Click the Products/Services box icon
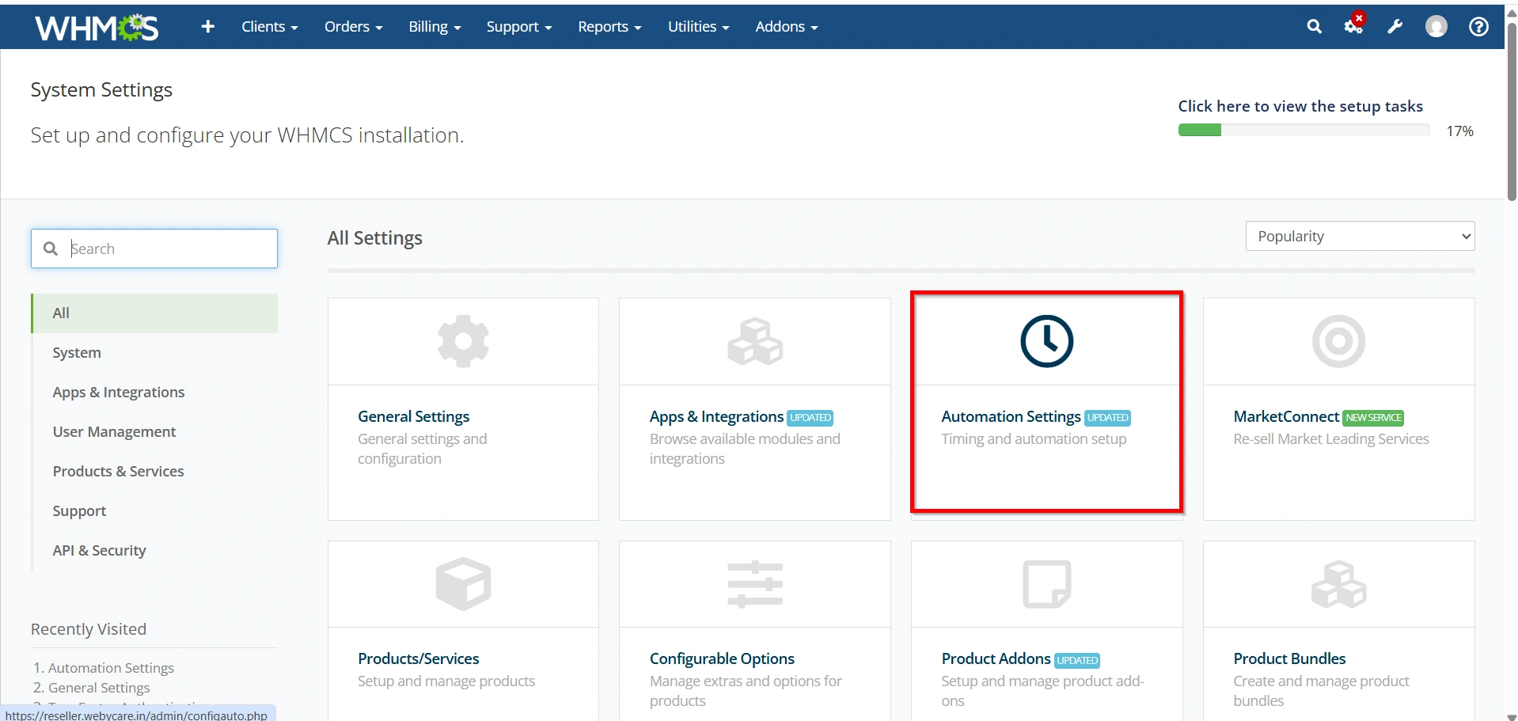Screen dimensions: 1518x721 (463, 584)
